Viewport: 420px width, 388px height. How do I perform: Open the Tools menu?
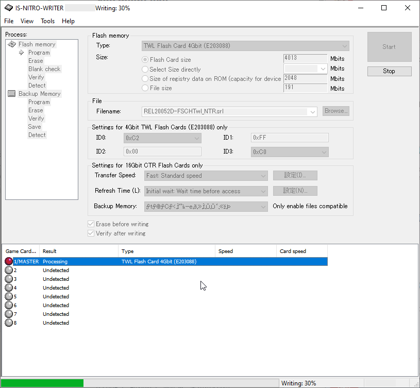coord(48,21)
